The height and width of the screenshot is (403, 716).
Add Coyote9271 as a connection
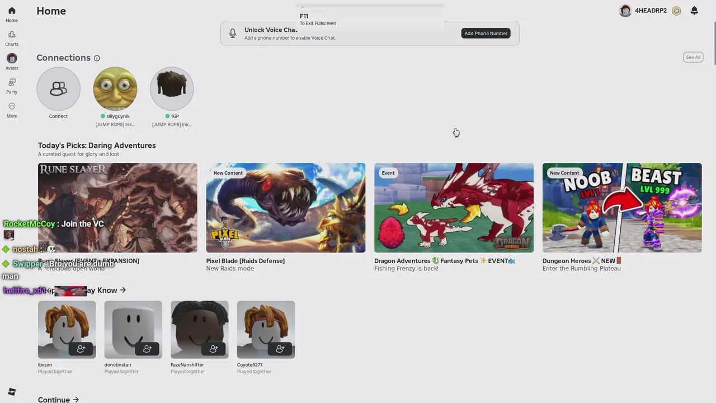pyautogui.click(x=280, y=349)
